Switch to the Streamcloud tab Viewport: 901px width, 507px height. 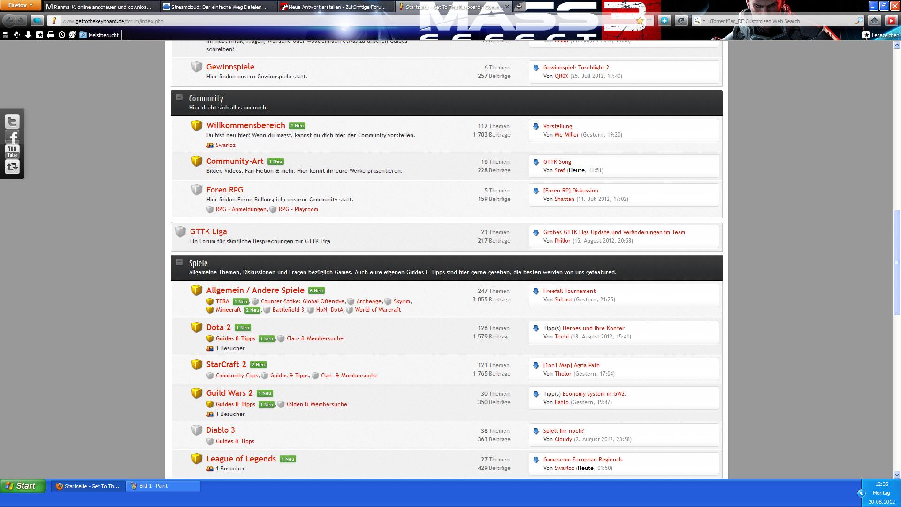coord(219,7)
